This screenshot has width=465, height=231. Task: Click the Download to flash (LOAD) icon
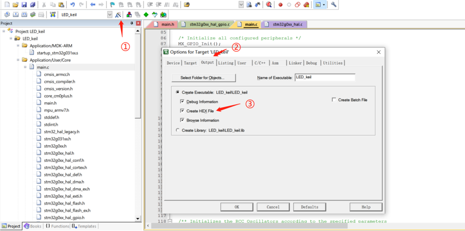coord(53,14)
